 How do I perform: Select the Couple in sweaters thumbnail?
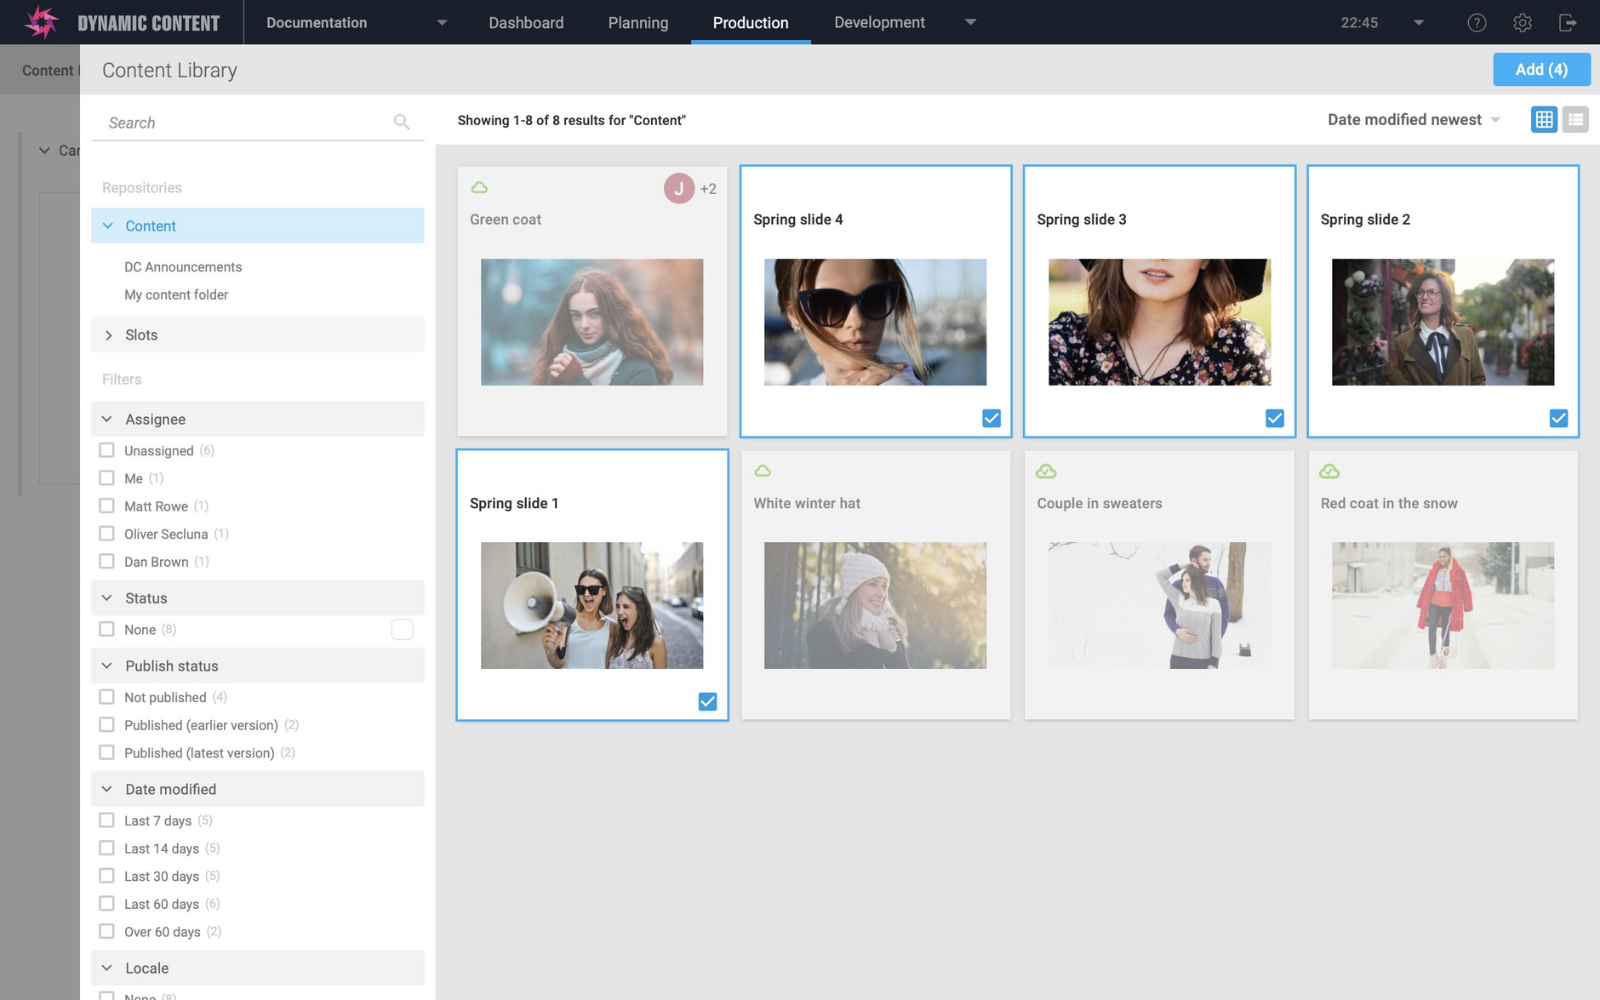tap(1159, 605)
